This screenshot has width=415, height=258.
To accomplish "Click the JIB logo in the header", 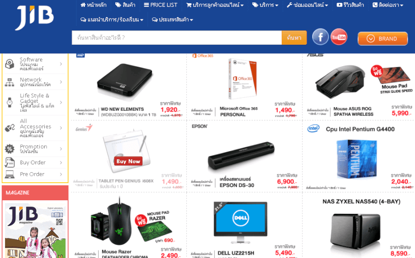I will (x=35, y=18).
